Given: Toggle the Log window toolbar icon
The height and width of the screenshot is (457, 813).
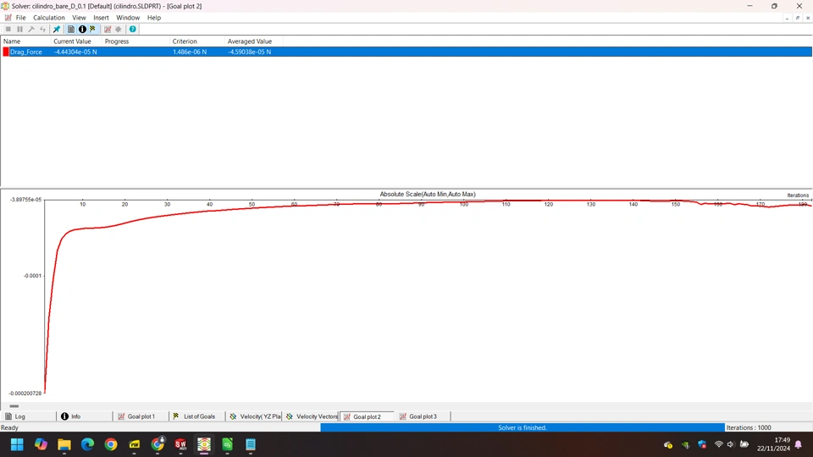Looking at the screenshot, I should pos(71,29).
